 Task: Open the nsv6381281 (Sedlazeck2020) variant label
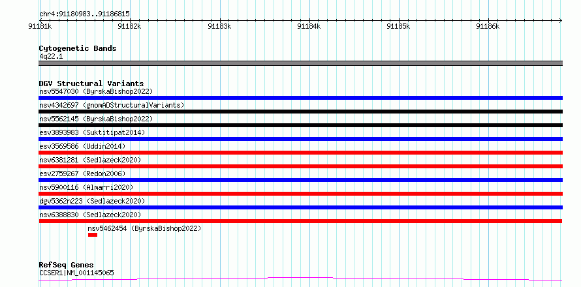click(90, 160)
